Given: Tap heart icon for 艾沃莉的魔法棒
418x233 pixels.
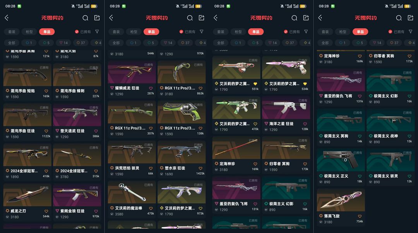Looking at the screenshot, I should click(x=151, y=208).
